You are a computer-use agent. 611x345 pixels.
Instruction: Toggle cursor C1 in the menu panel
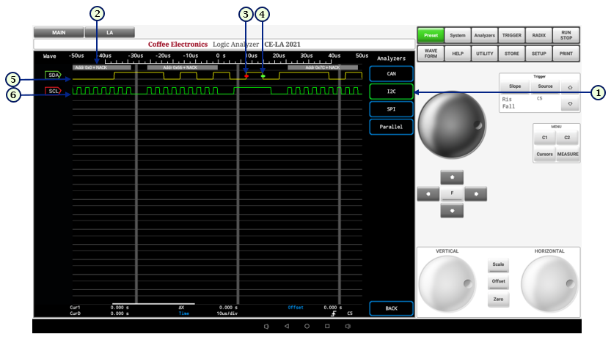pyautogui.click(x=544, y=137)
